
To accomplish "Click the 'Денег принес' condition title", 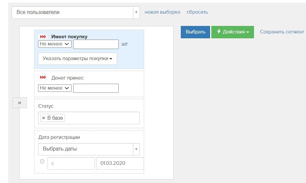I will coord(68,78).
